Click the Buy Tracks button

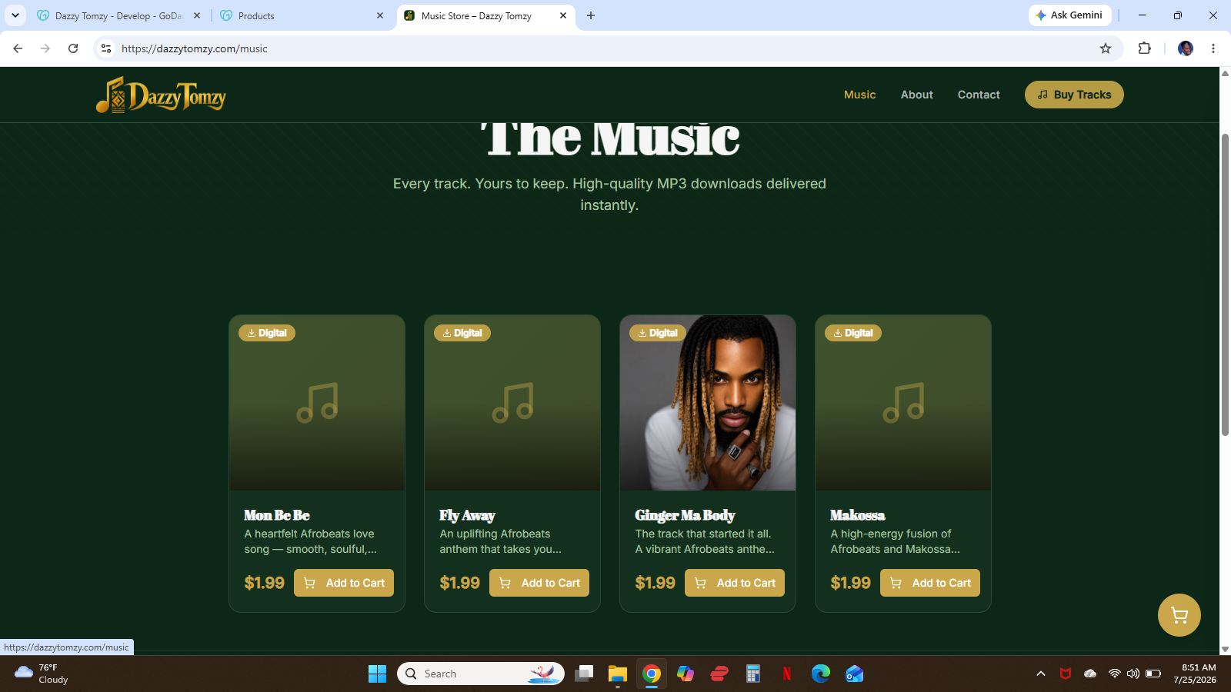tap(1074, 95)
